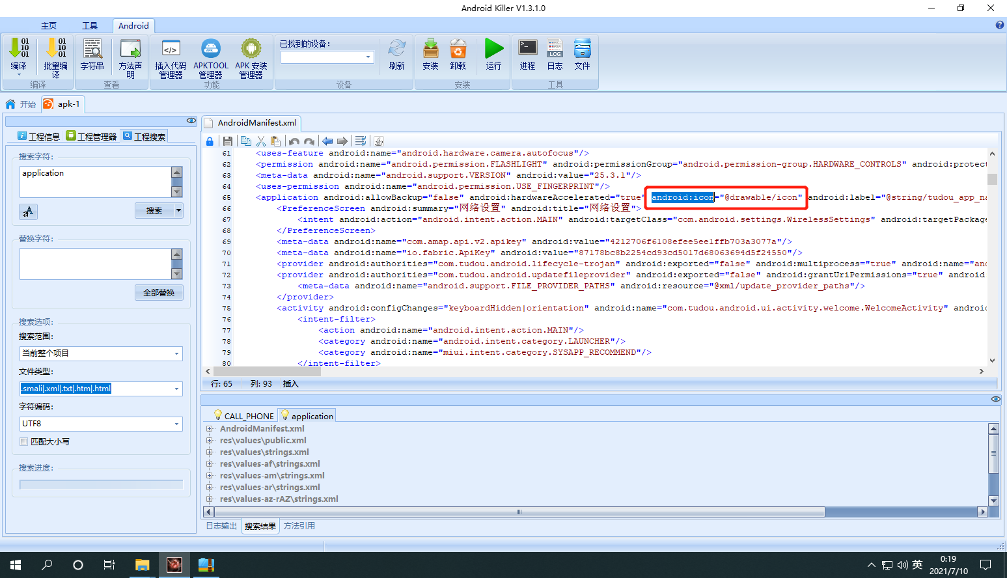
Task: Click the green 运行 run arrow
Action: (x=494, y=49)
